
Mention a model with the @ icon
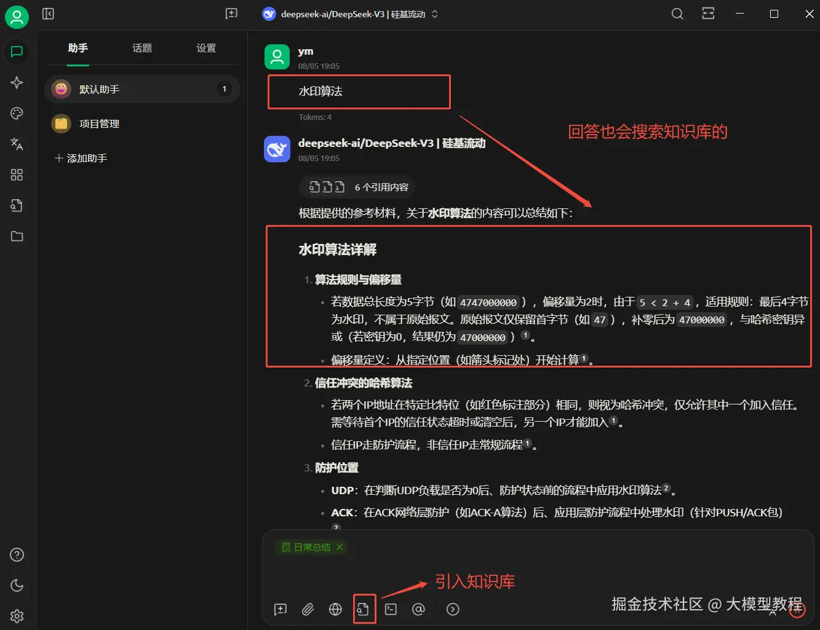point(419,608)
